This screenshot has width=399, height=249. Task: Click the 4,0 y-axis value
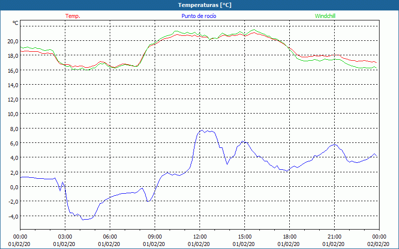coord(14,157)
